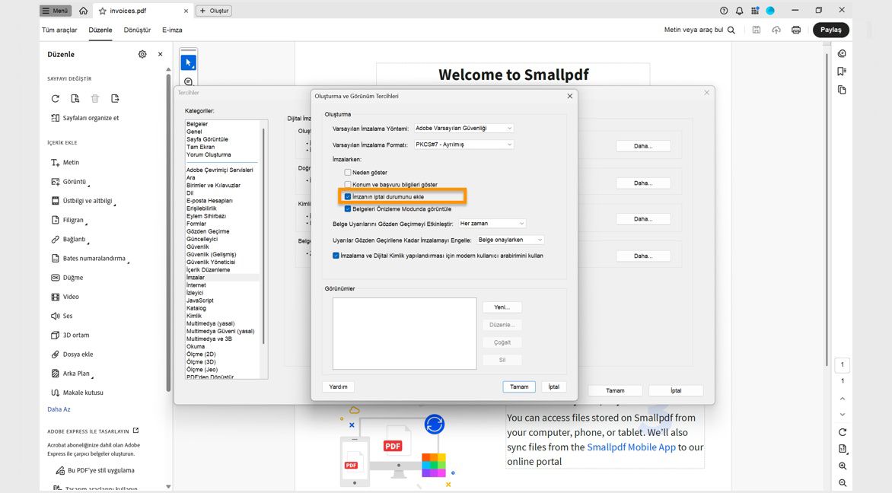Click Tamam in Tercihler window
This screenshot has height=493, width=892.
615,390
